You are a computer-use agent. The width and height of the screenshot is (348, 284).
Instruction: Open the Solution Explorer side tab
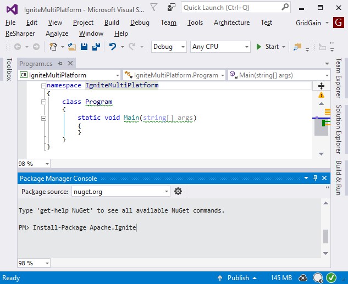[338, 129]
